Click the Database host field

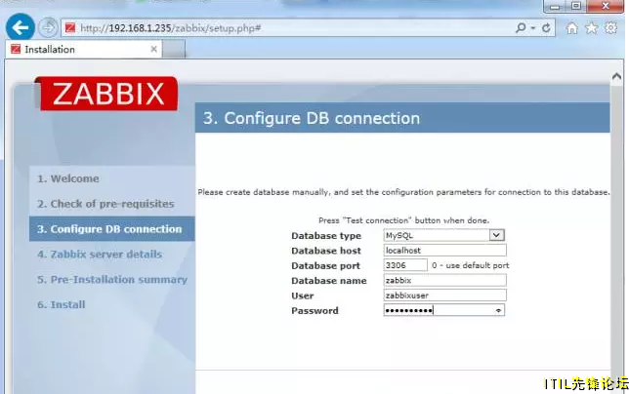tap(444, 251)
